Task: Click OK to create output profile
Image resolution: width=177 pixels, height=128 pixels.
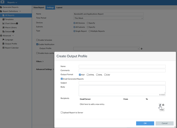Action: pyautogui.click(x=145, y=123)
